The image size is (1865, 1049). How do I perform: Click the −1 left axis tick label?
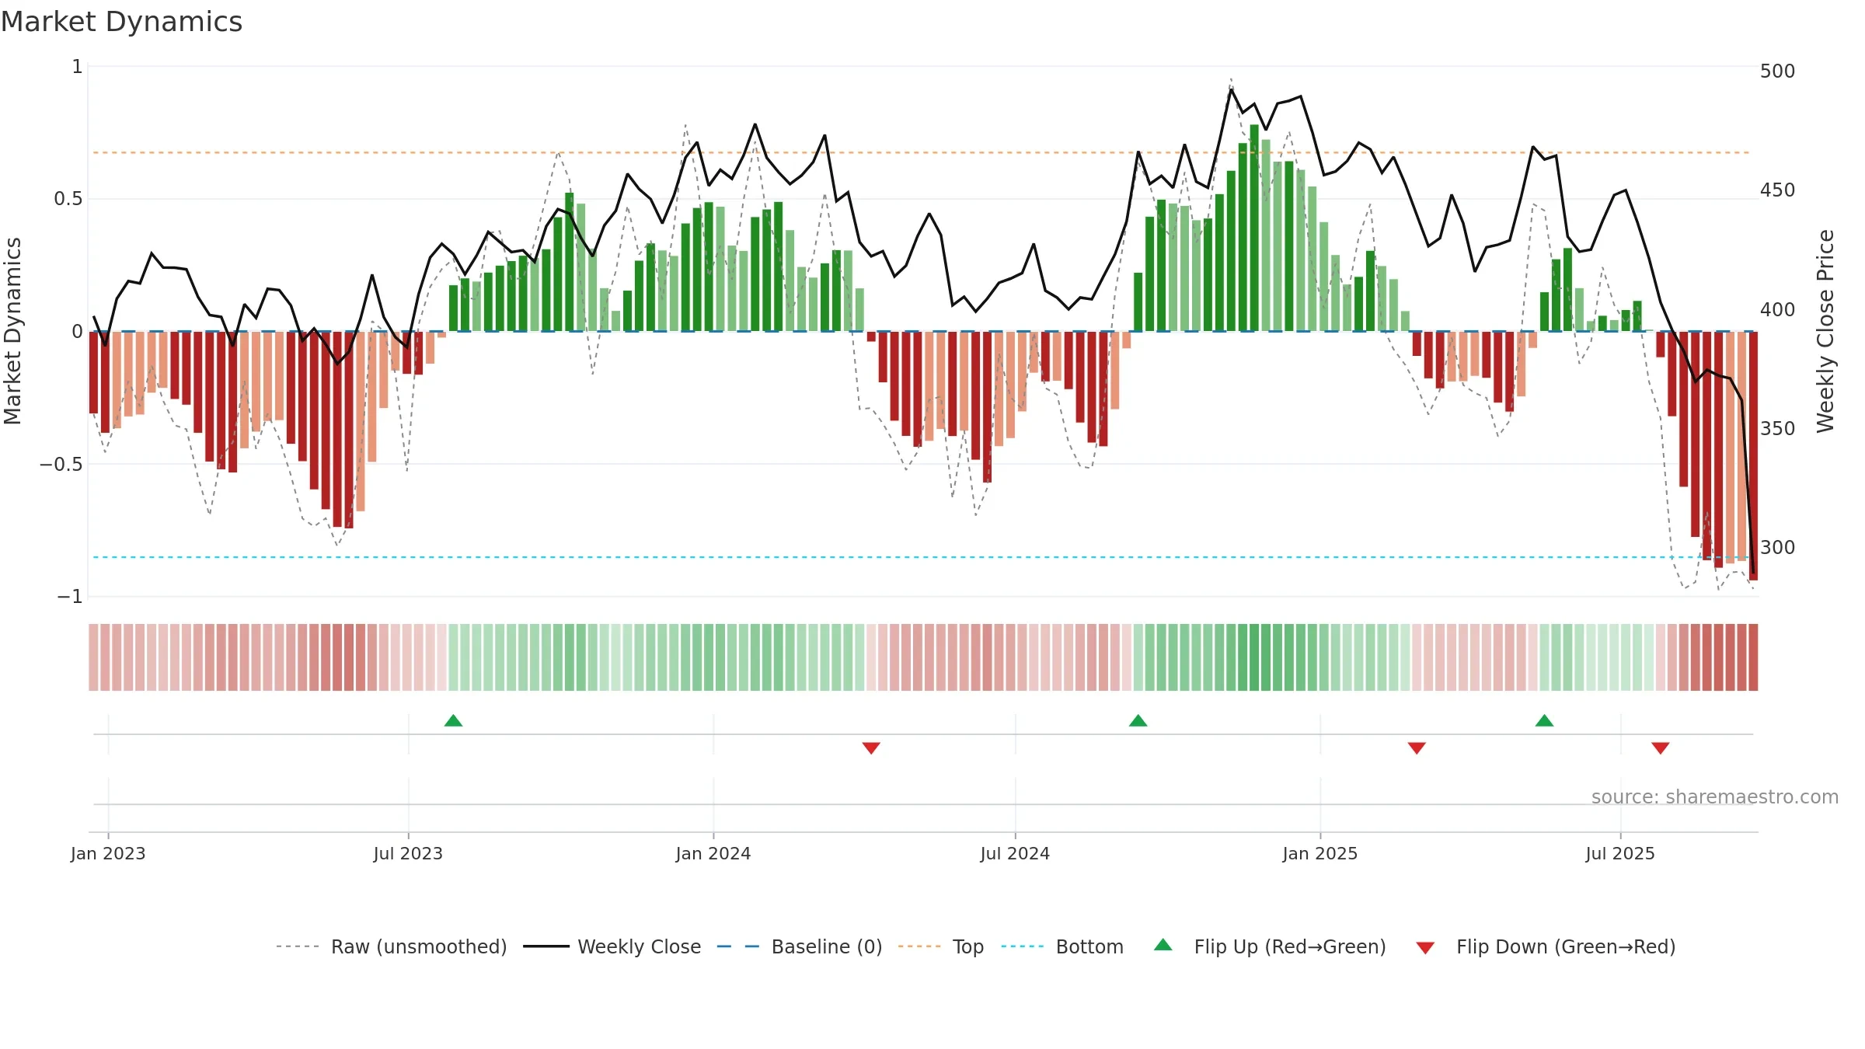(69, 596)
